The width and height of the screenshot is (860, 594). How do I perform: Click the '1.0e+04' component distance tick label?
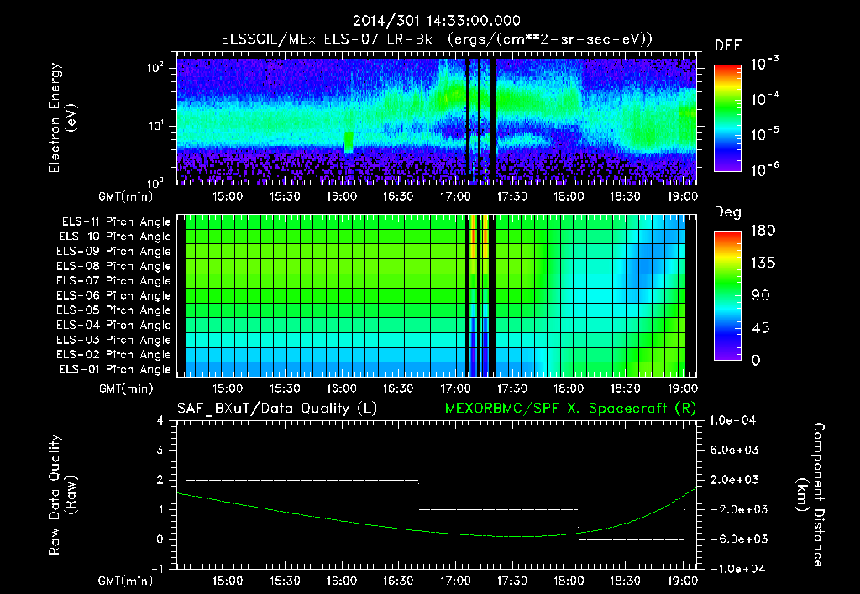point(732,420)
